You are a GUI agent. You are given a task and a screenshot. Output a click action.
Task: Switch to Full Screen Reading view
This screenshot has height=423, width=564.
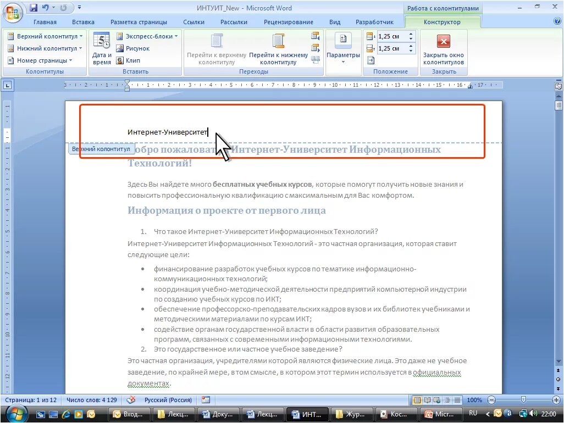tap(427, 400)
